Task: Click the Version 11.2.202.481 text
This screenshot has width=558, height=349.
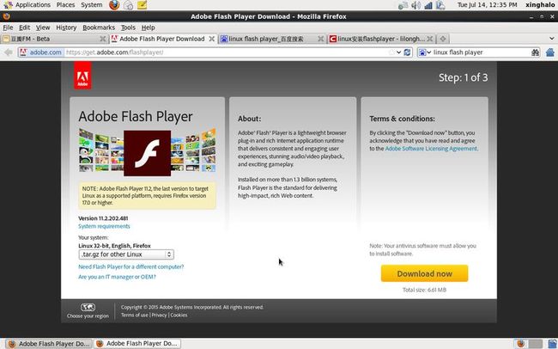Action: [x=103, y=218]
